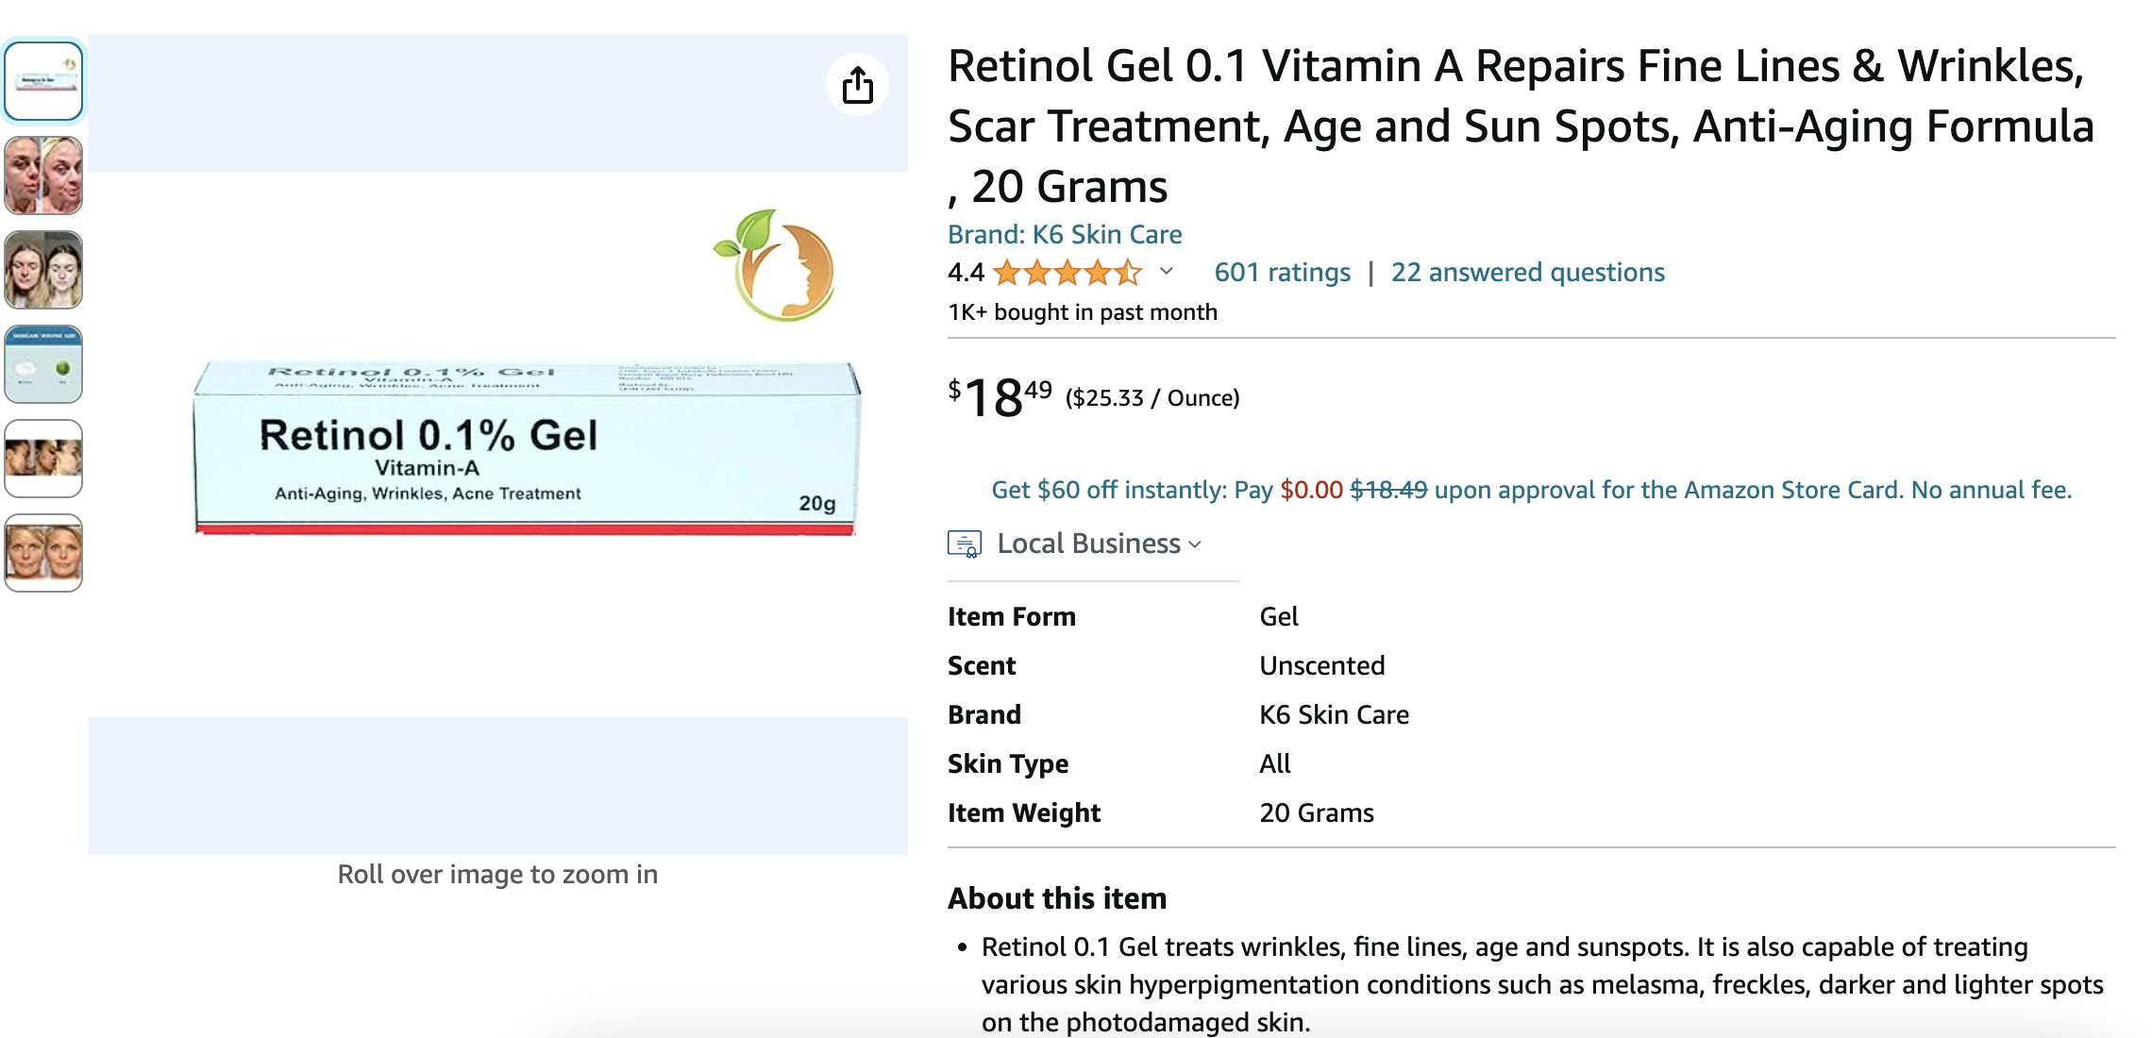Click the Amazon Store Card offer link

[x=1531, y=490]
